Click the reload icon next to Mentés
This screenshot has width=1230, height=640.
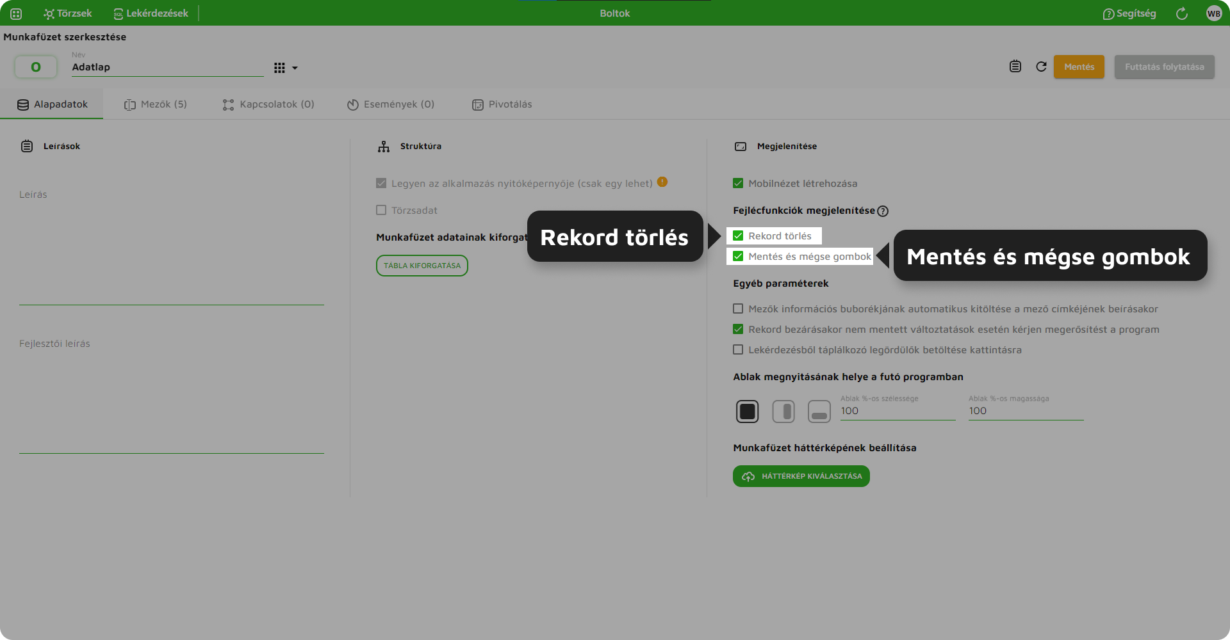1042,67
